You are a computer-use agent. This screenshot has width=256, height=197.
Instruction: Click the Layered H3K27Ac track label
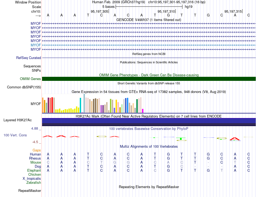(18, 120)
